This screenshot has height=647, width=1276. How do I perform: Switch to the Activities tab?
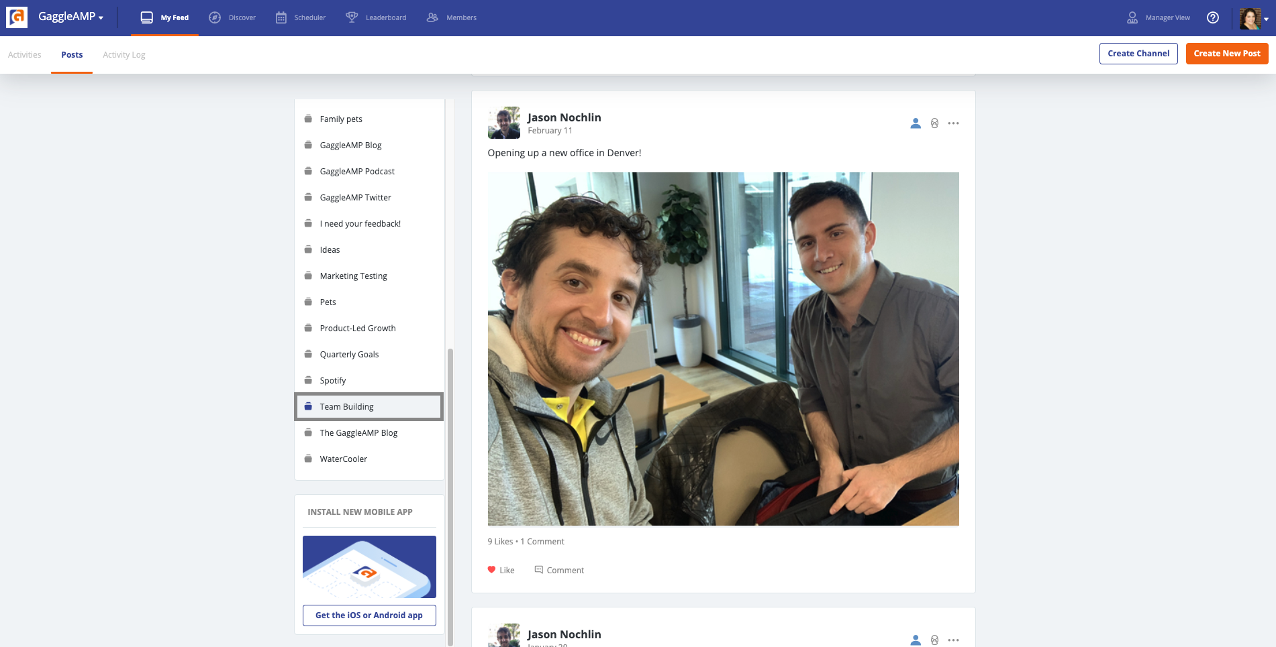[24, 54]
